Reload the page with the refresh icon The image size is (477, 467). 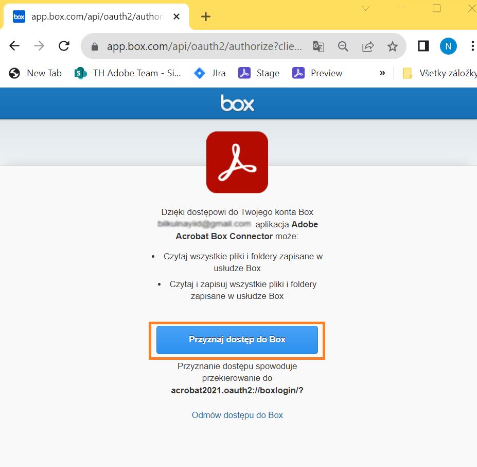(x=64, y=46)
